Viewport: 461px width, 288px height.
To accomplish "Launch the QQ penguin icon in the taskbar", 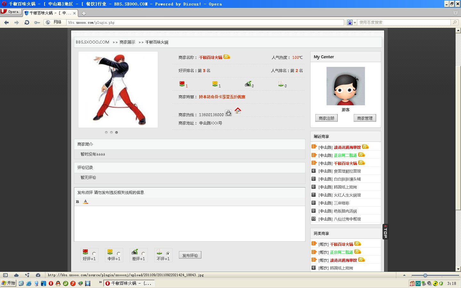I will click(58, 284).
